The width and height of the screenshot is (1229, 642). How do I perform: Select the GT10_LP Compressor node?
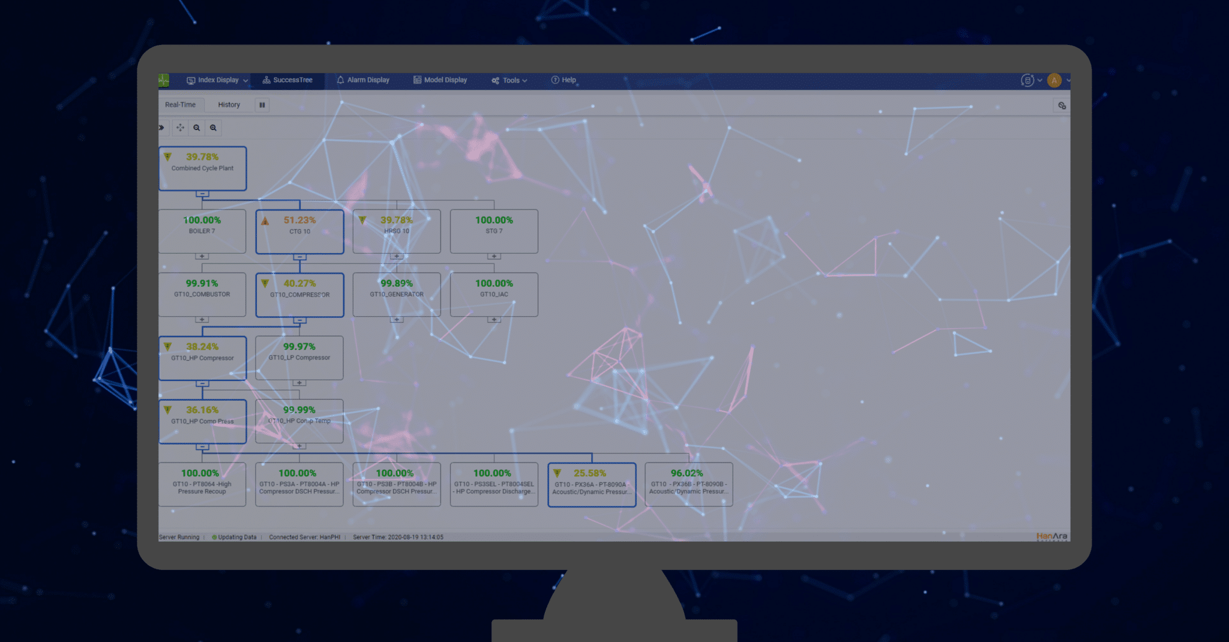tap(299, 358)
